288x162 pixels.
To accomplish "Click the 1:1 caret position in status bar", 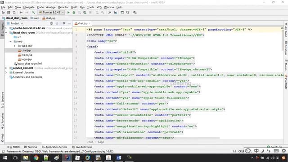I will click(x=234, y=151).
